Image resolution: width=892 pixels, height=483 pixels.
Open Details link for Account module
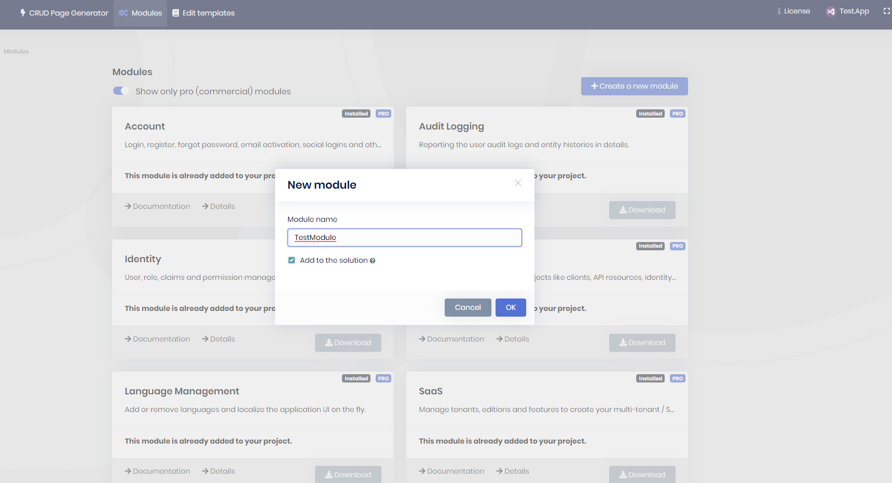pos(218,206)
